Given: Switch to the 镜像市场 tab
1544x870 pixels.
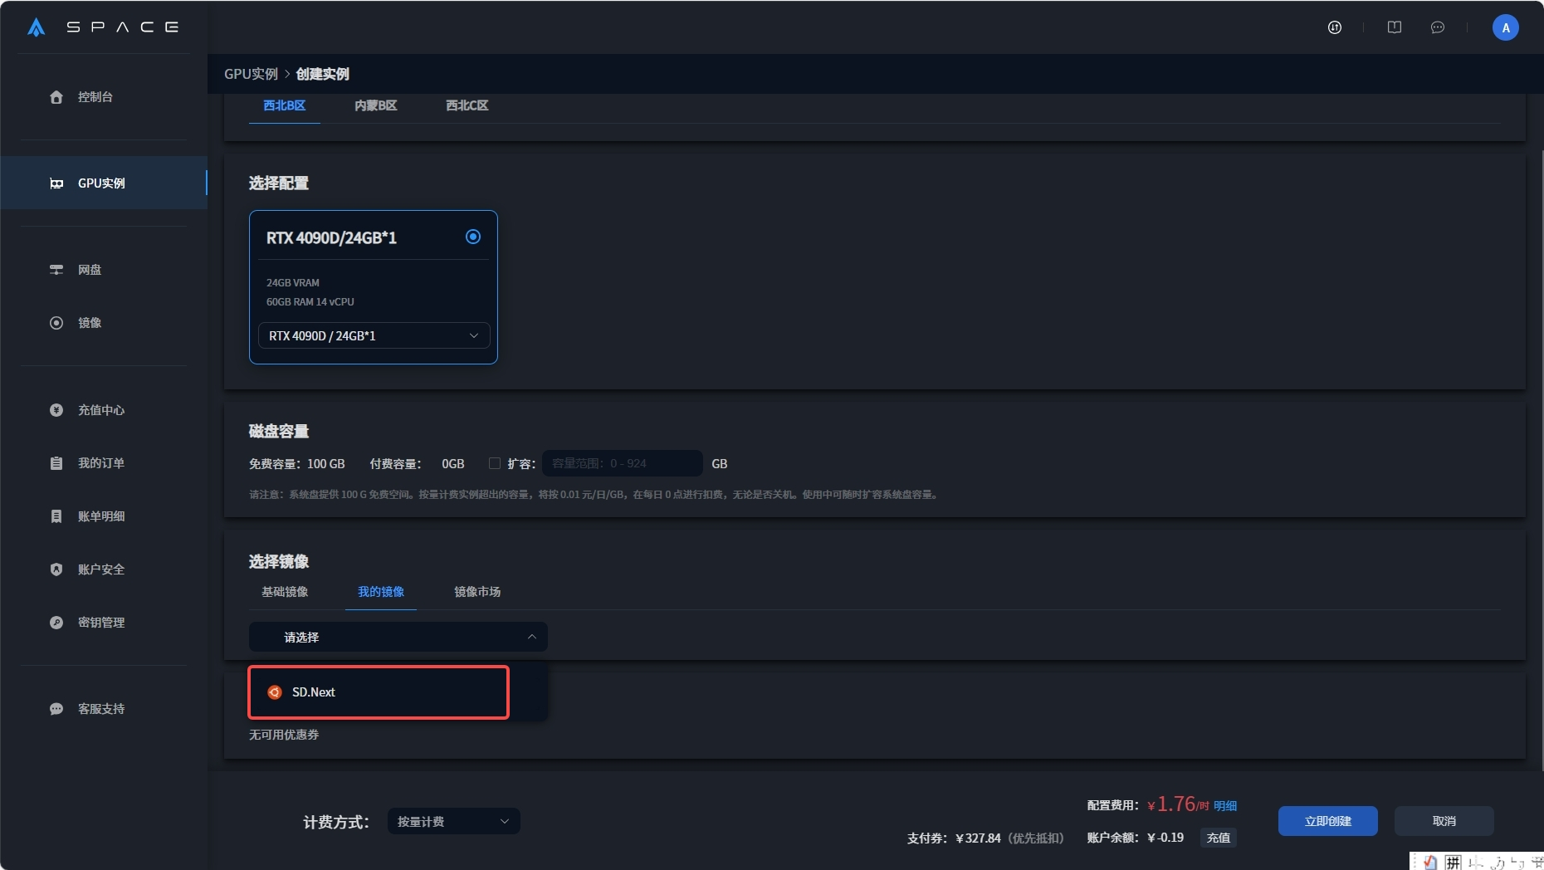Looking at the screenshot, I should pos(477,592).
